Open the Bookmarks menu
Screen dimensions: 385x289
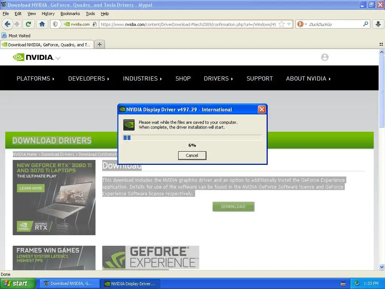coord(70,14)
